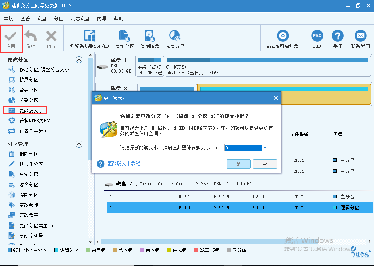Screen dimensions: 374x266
Task: Click 更改分区类型ID in the sidebar
Action: pos(30,225)
